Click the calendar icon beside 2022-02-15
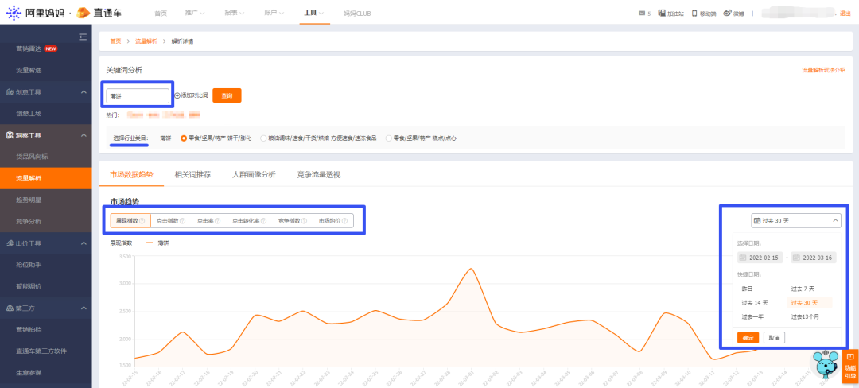 [743, 258]
